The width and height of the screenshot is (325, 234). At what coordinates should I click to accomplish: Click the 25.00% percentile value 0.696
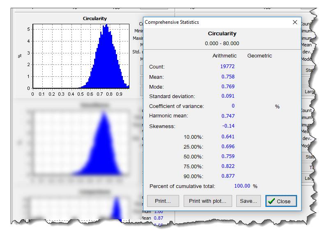(x=228, y=147)
